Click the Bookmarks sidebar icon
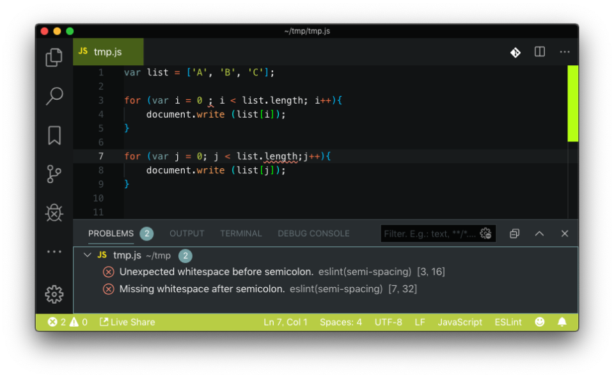The image size is (614, 378). pyautogui.click(x=54, y=135)
